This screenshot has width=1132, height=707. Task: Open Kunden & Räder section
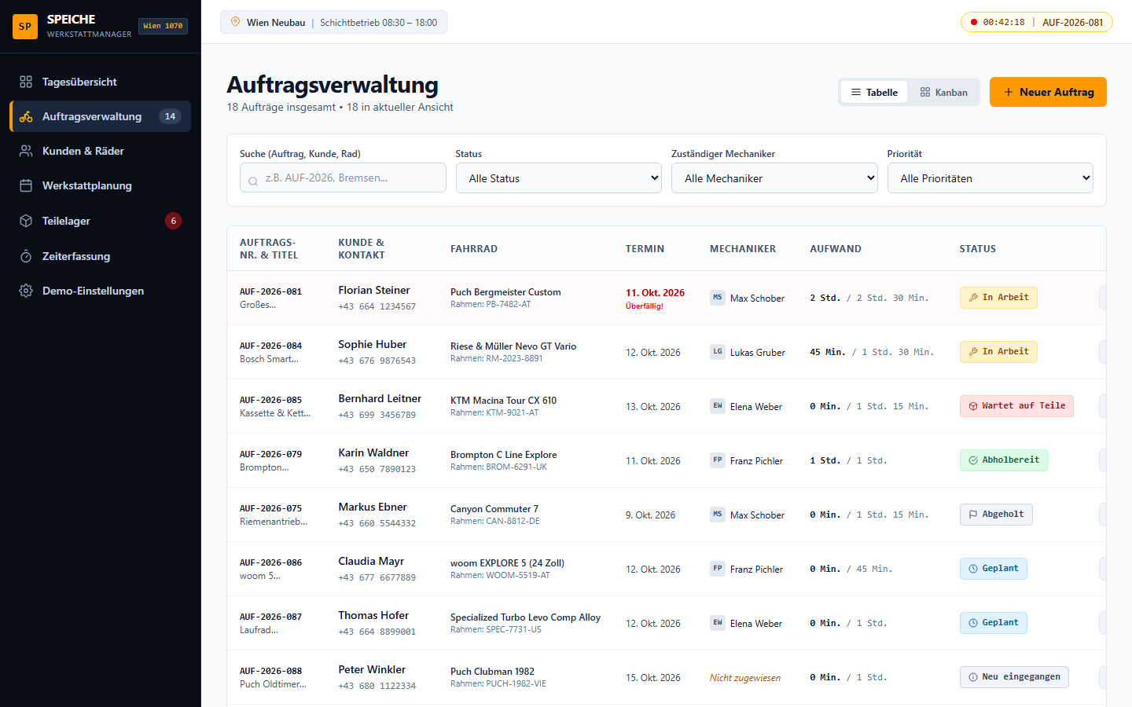[x=100, y=151]
